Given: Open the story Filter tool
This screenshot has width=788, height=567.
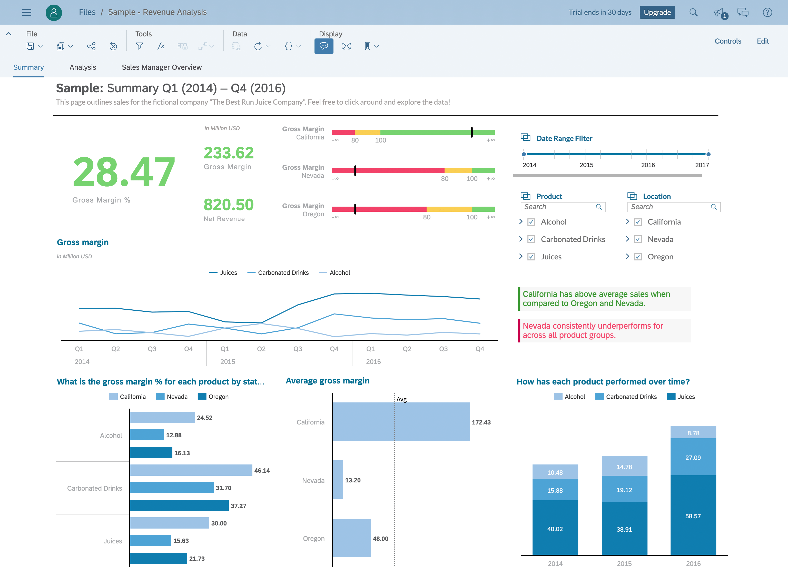Looking at the screenshot, I should click(x=139, y=46).
